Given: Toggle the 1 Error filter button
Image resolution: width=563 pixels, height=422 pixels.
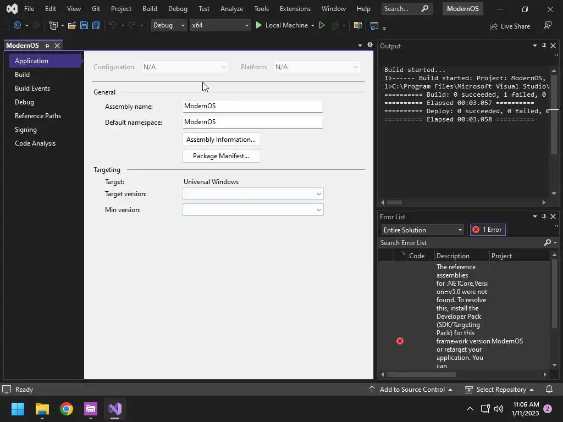Looking at the screenshot, I should coord(488,230).
